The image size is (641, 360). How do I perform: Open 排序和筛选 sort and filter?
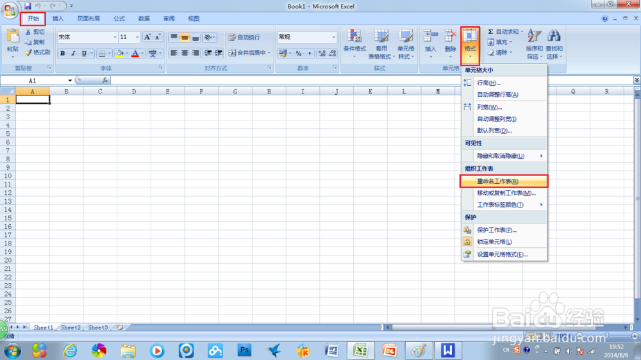(535, 44)
